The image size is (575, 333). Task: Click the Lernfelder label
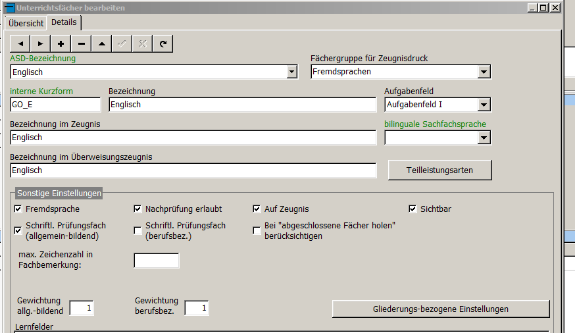pos(34,327)
